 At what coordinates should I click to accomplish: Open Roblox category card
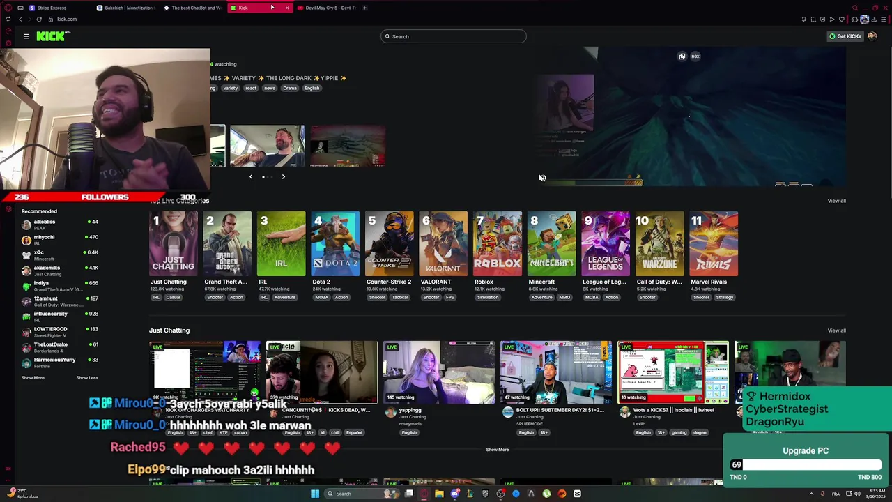[498, 244]
